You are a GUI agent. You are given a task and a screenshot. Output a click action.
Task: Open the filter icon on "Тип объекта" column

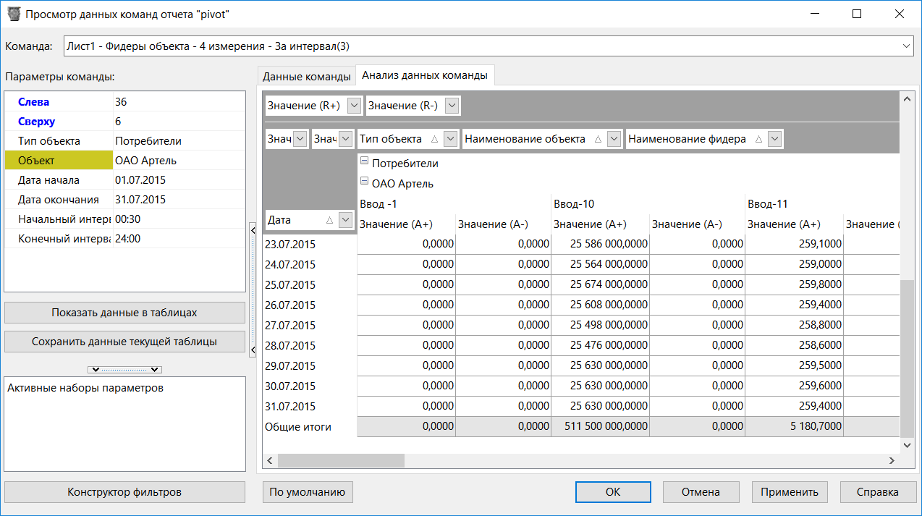[x=451, y=138]
